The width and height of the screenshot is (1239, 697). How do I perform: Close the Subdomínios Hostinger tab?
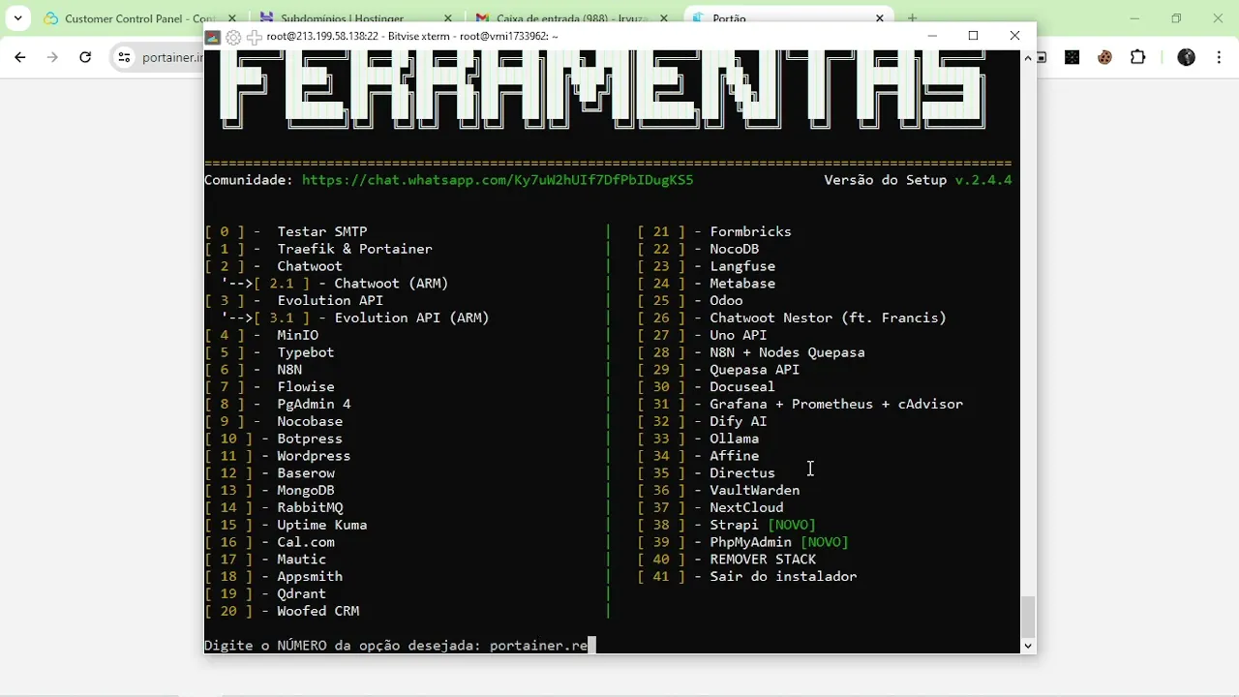coord(448,18)
